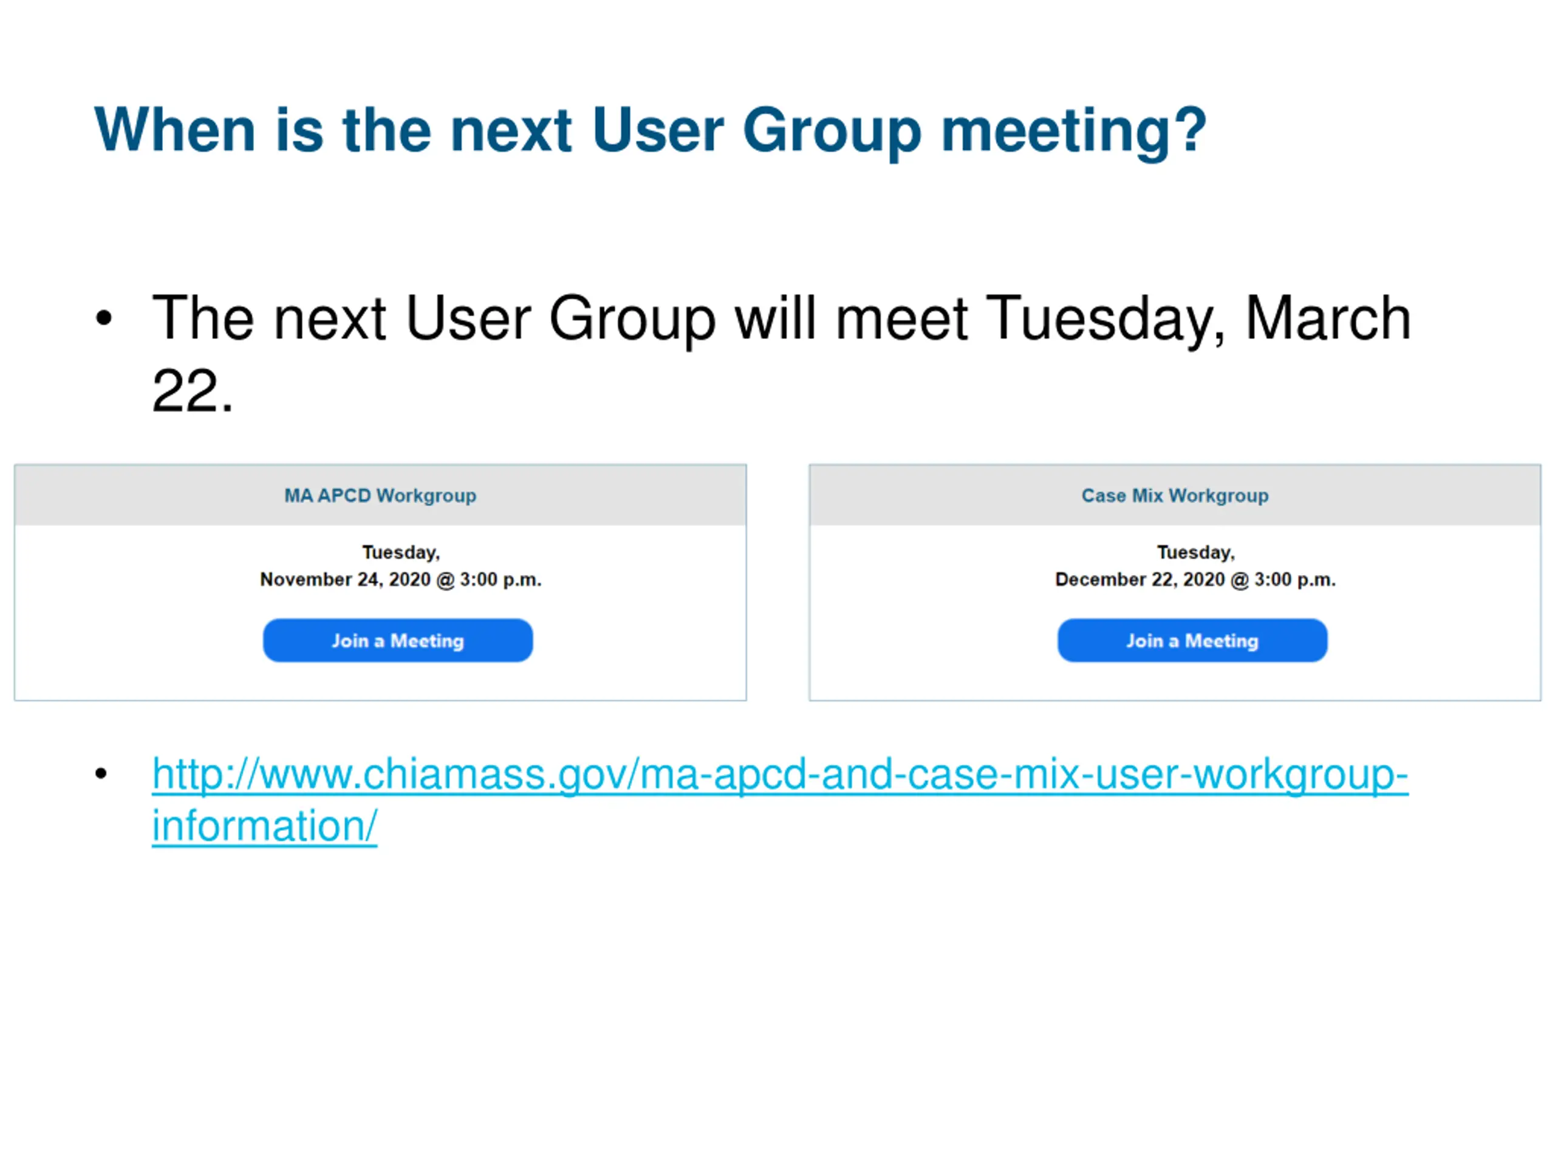
Task: Click the trailing "information/" part of the link
Action: click(x=264, y=826)
